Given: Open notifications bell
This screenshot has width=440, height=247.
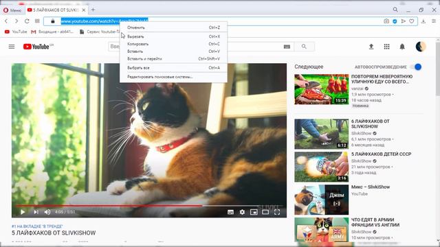Looking at the screenshot, I should (402, 47).
